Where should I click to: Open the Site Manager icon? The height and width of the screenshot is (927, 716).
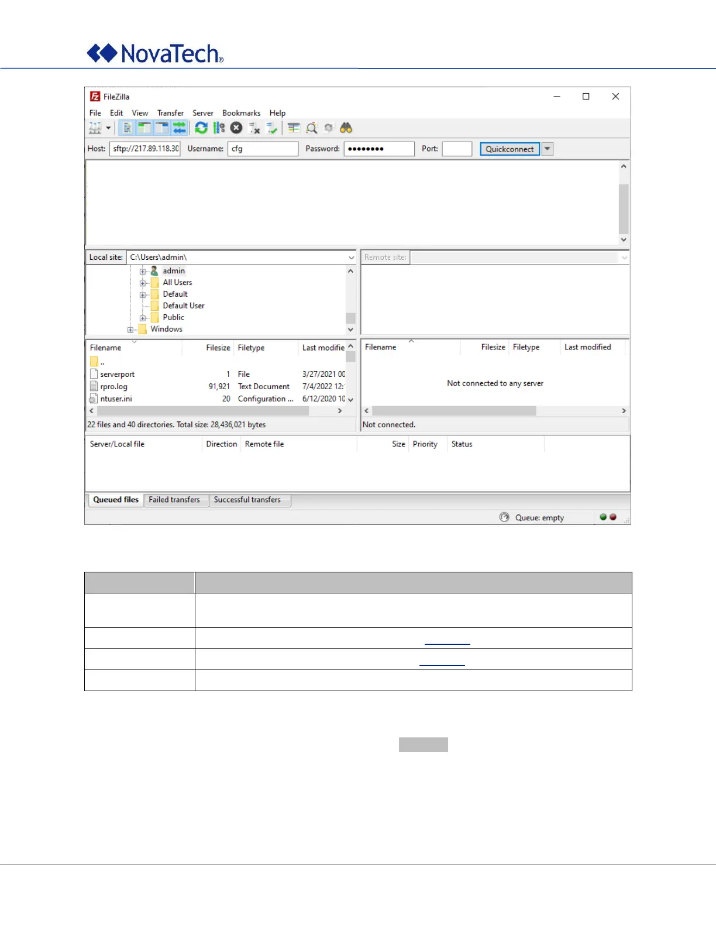95,128
